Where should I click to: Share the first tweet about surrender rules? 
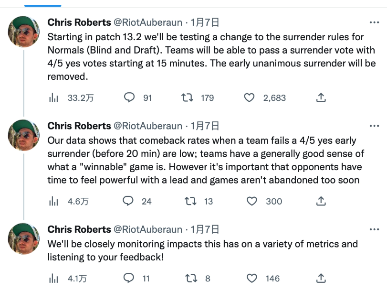pos(321,97)
